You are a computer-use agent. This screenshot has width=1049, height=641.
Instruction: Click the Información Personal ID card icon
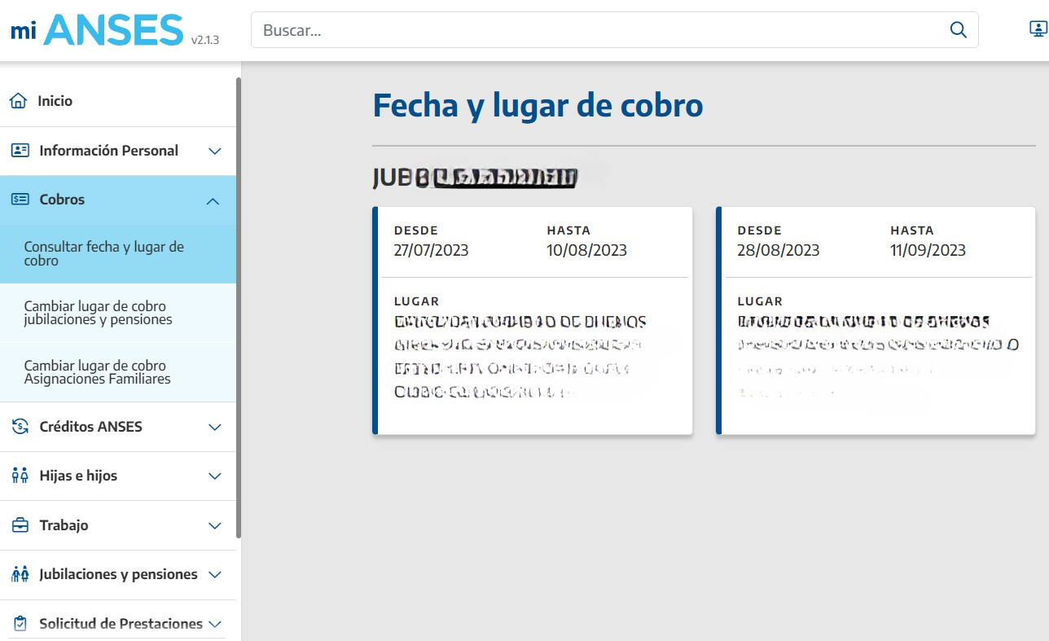coord(20,151)
